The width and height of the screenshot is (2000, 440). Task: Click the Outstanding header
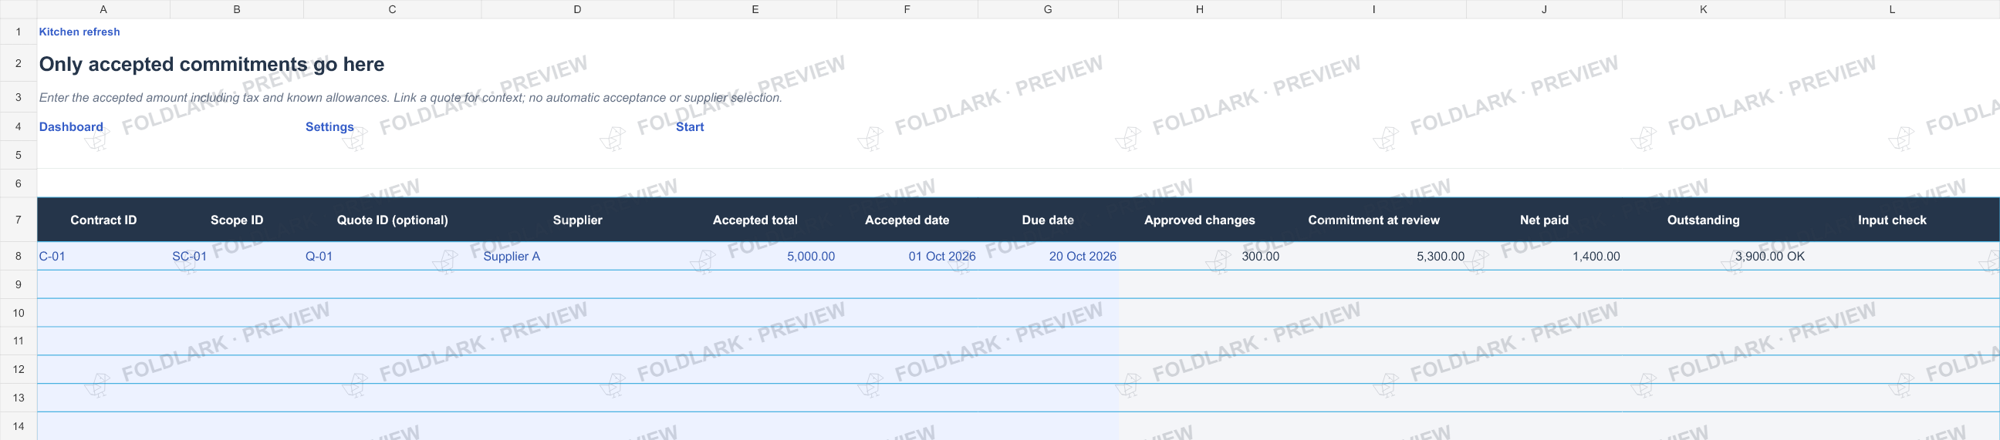pyautogui.click(x=1704, y=220)
